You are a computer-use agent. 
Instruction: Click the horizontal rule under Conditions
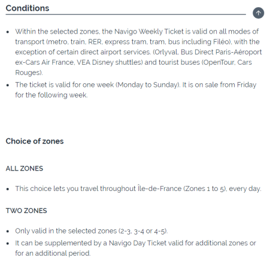[x=126, y=14]
